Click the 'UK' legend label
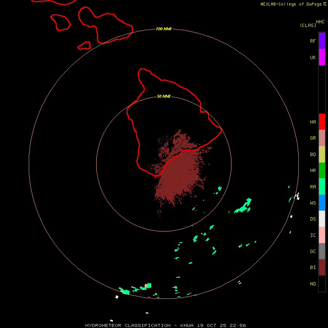This screenshot has height=328, width=328. coord(313,57)
